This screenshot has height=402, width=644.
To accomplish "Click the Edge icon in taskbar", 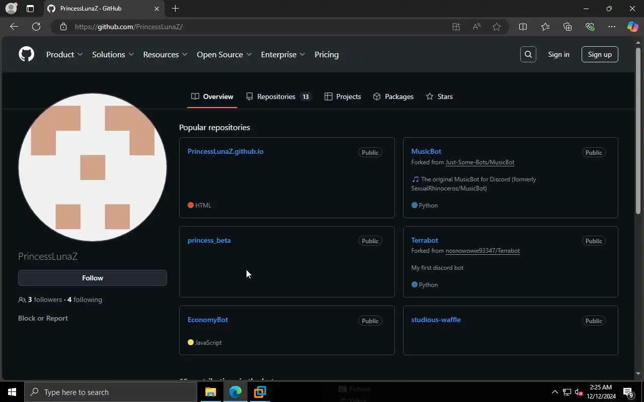I will point(235,392).
